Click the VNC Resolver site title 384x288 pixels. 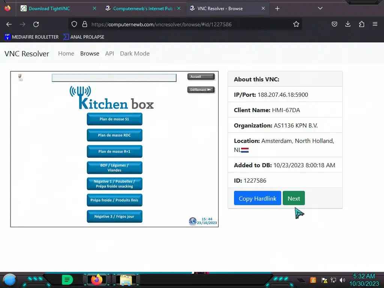(x=27, y=54)
